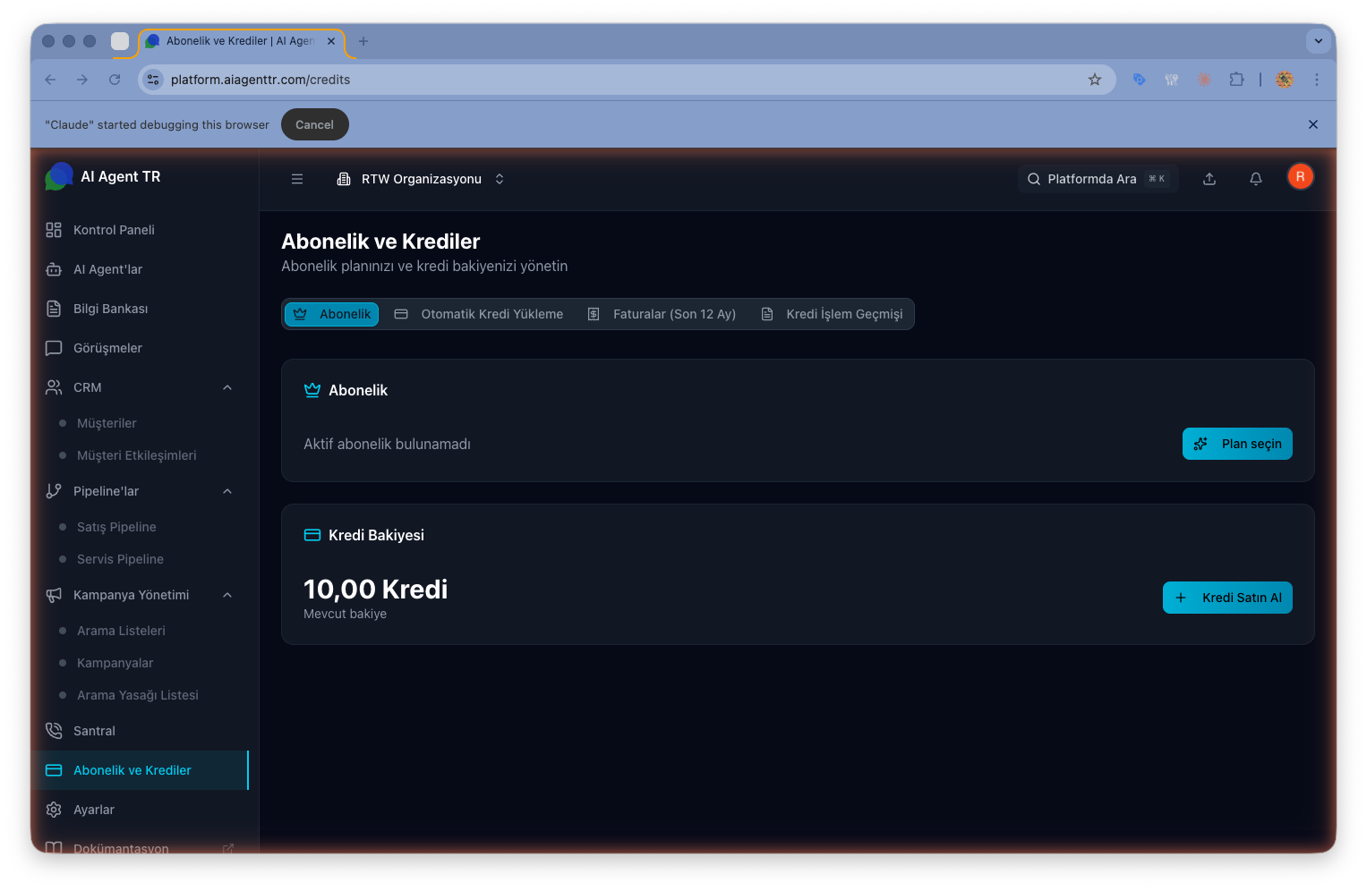Image resolution: width=1367 pixels, height=891 pixels.
Task: Click the Bilgi Bankası document icon
Action: click(54, 309)
